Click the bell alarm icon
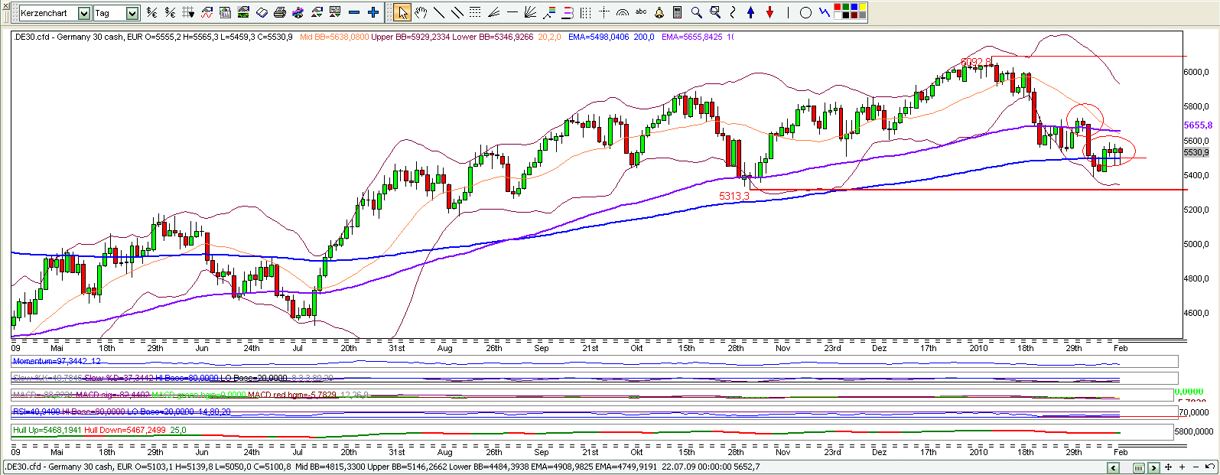1220x475 pixels. tap(659, 13)
